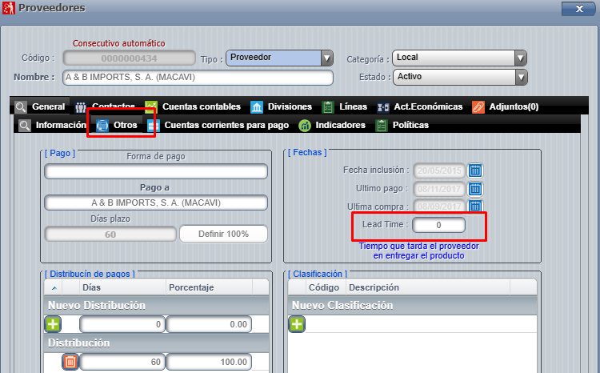600x373 pixels.
Task: Expand the Estado dropdown
Action: click(x=521, y=78)
